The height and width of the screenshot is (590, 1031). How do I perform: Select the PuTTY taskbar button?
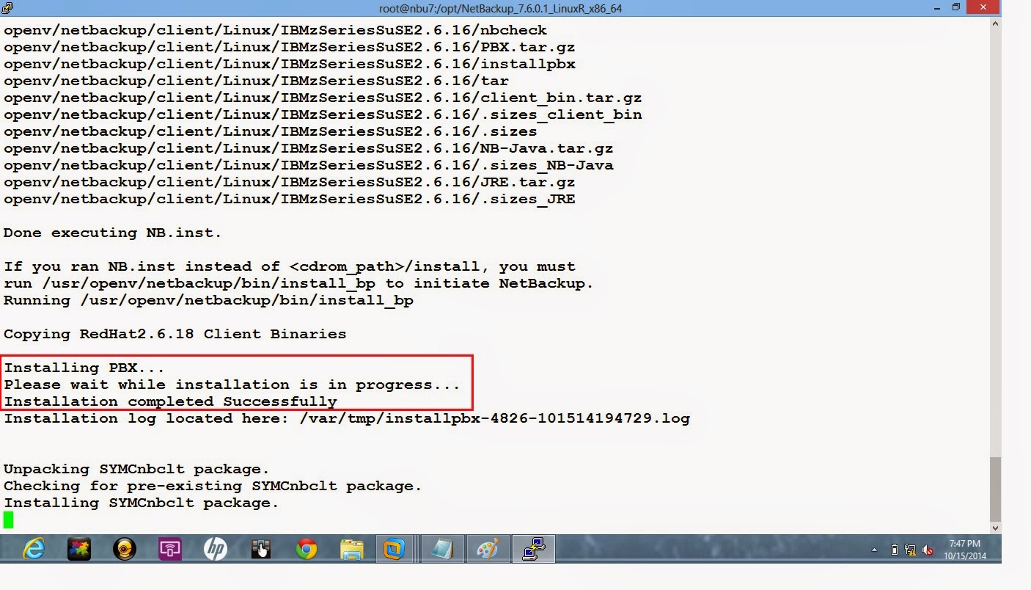pos(533,549)
